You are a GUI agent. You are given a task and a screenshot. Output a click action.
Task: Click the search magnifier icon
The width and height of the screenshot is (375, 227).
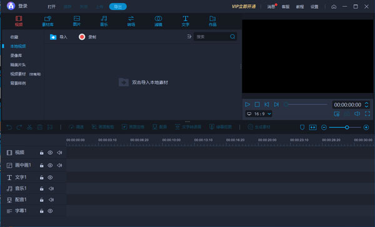(x=232, y=37)
